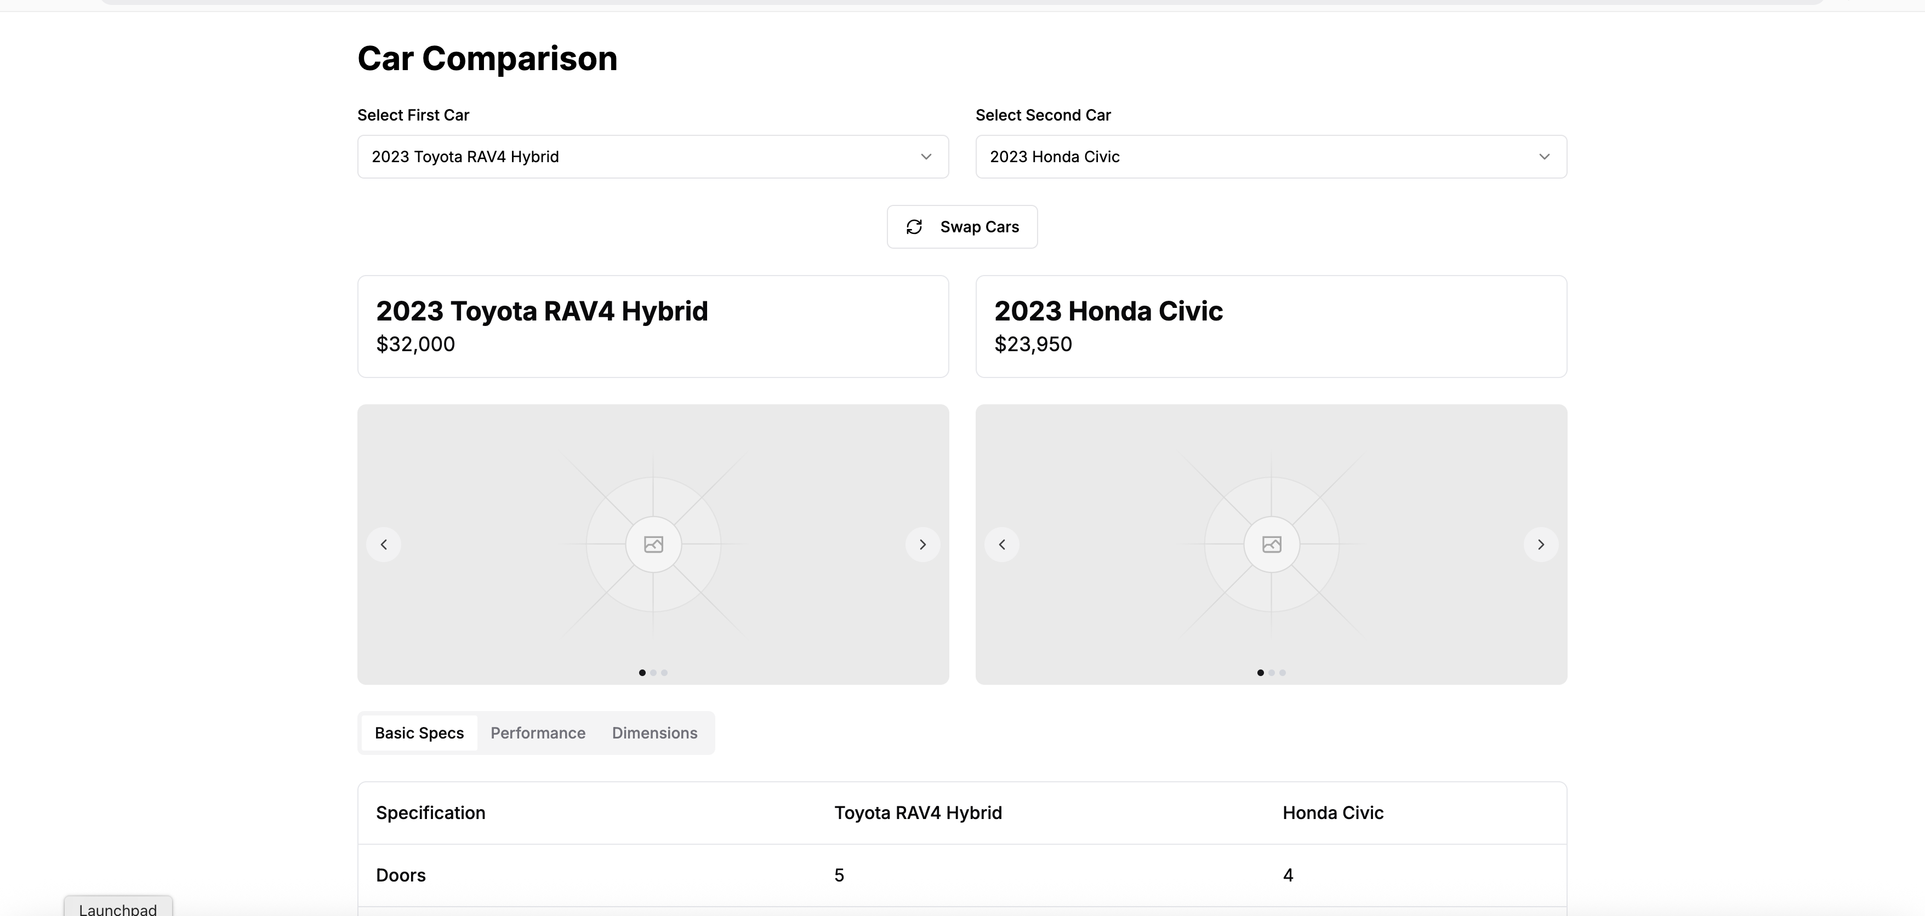This screenshot has width=1925, height=916.
Task: Select the Basic Specs tab
Action: [x=419, y=733]
